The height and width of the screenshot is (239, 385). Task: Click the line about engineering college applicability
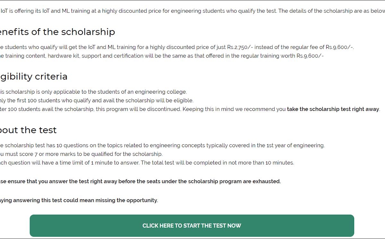93,92
